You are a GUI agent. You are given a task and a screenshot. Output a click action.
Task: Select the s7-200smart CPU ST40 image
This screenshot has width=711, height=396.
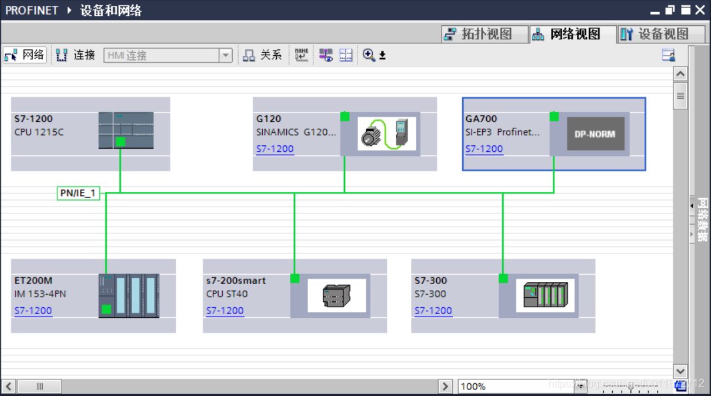coord(336,295)
